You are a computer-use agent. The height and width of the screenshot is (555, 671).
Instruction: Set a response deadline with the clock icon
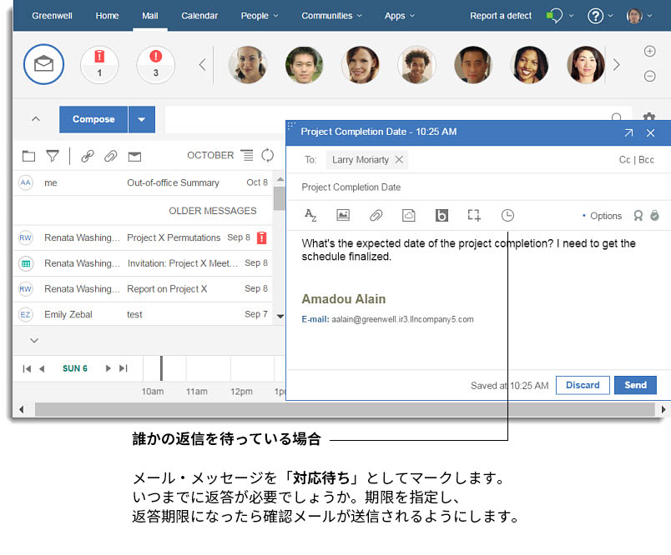coord(507,215)
